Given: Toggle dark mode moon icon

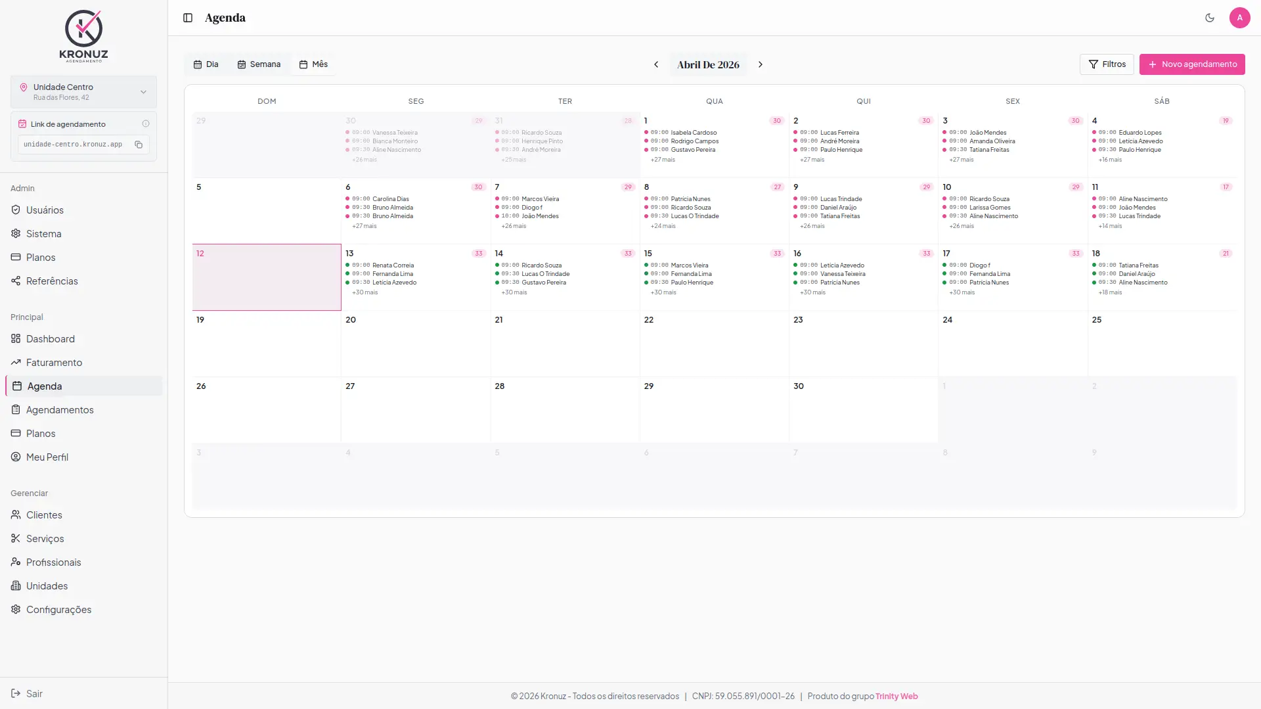Looking at the screenshot, I should point(1209,18).
